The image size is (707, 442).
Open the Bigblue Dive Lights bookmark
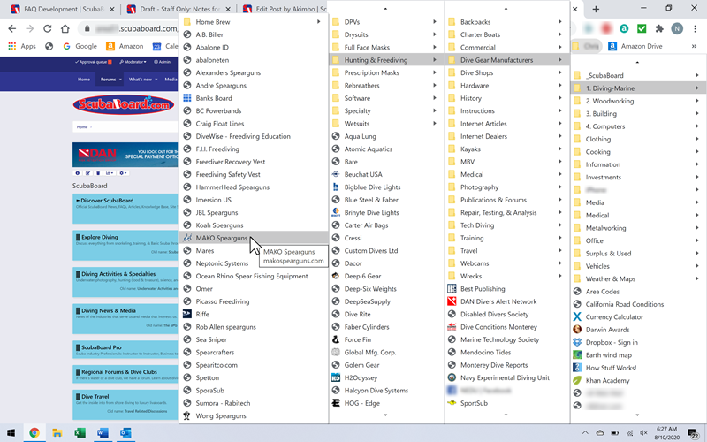tap(386, 187)
